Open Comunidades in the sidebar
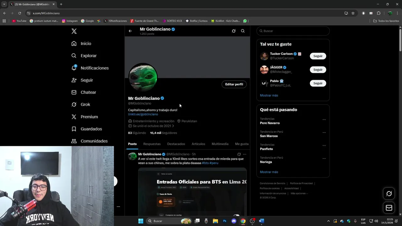The width and height of the screenshot is (402, 226). coord(90,141)
